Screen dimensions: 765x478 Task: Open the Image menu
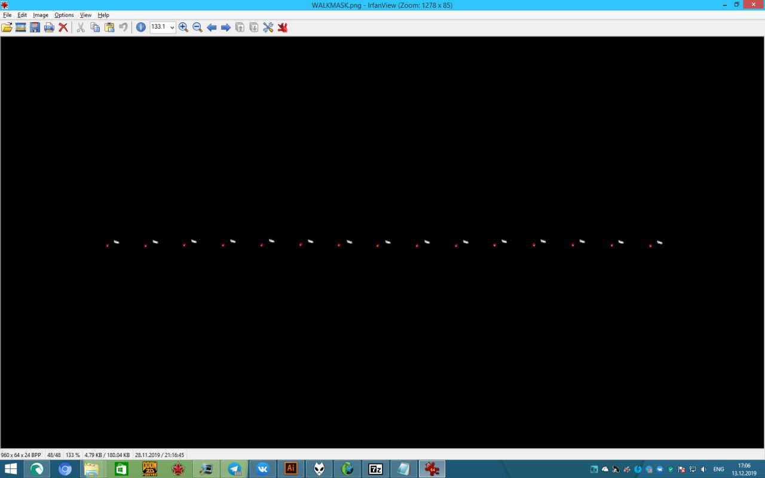click(41, 15)
